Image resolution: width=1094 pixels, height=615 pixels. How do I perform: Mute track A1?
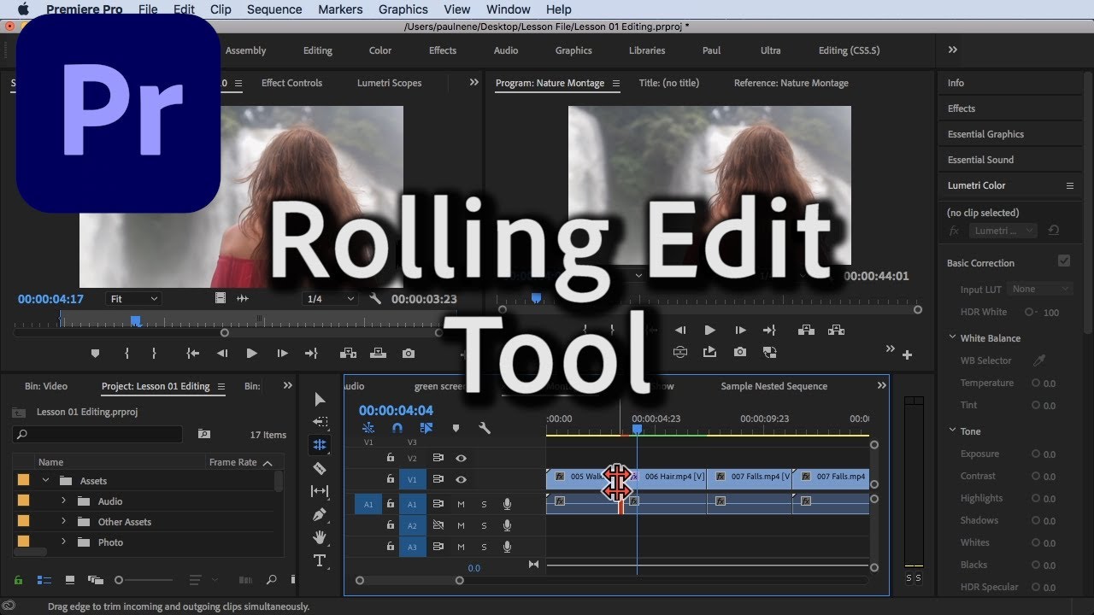click(x=461, y=504)
